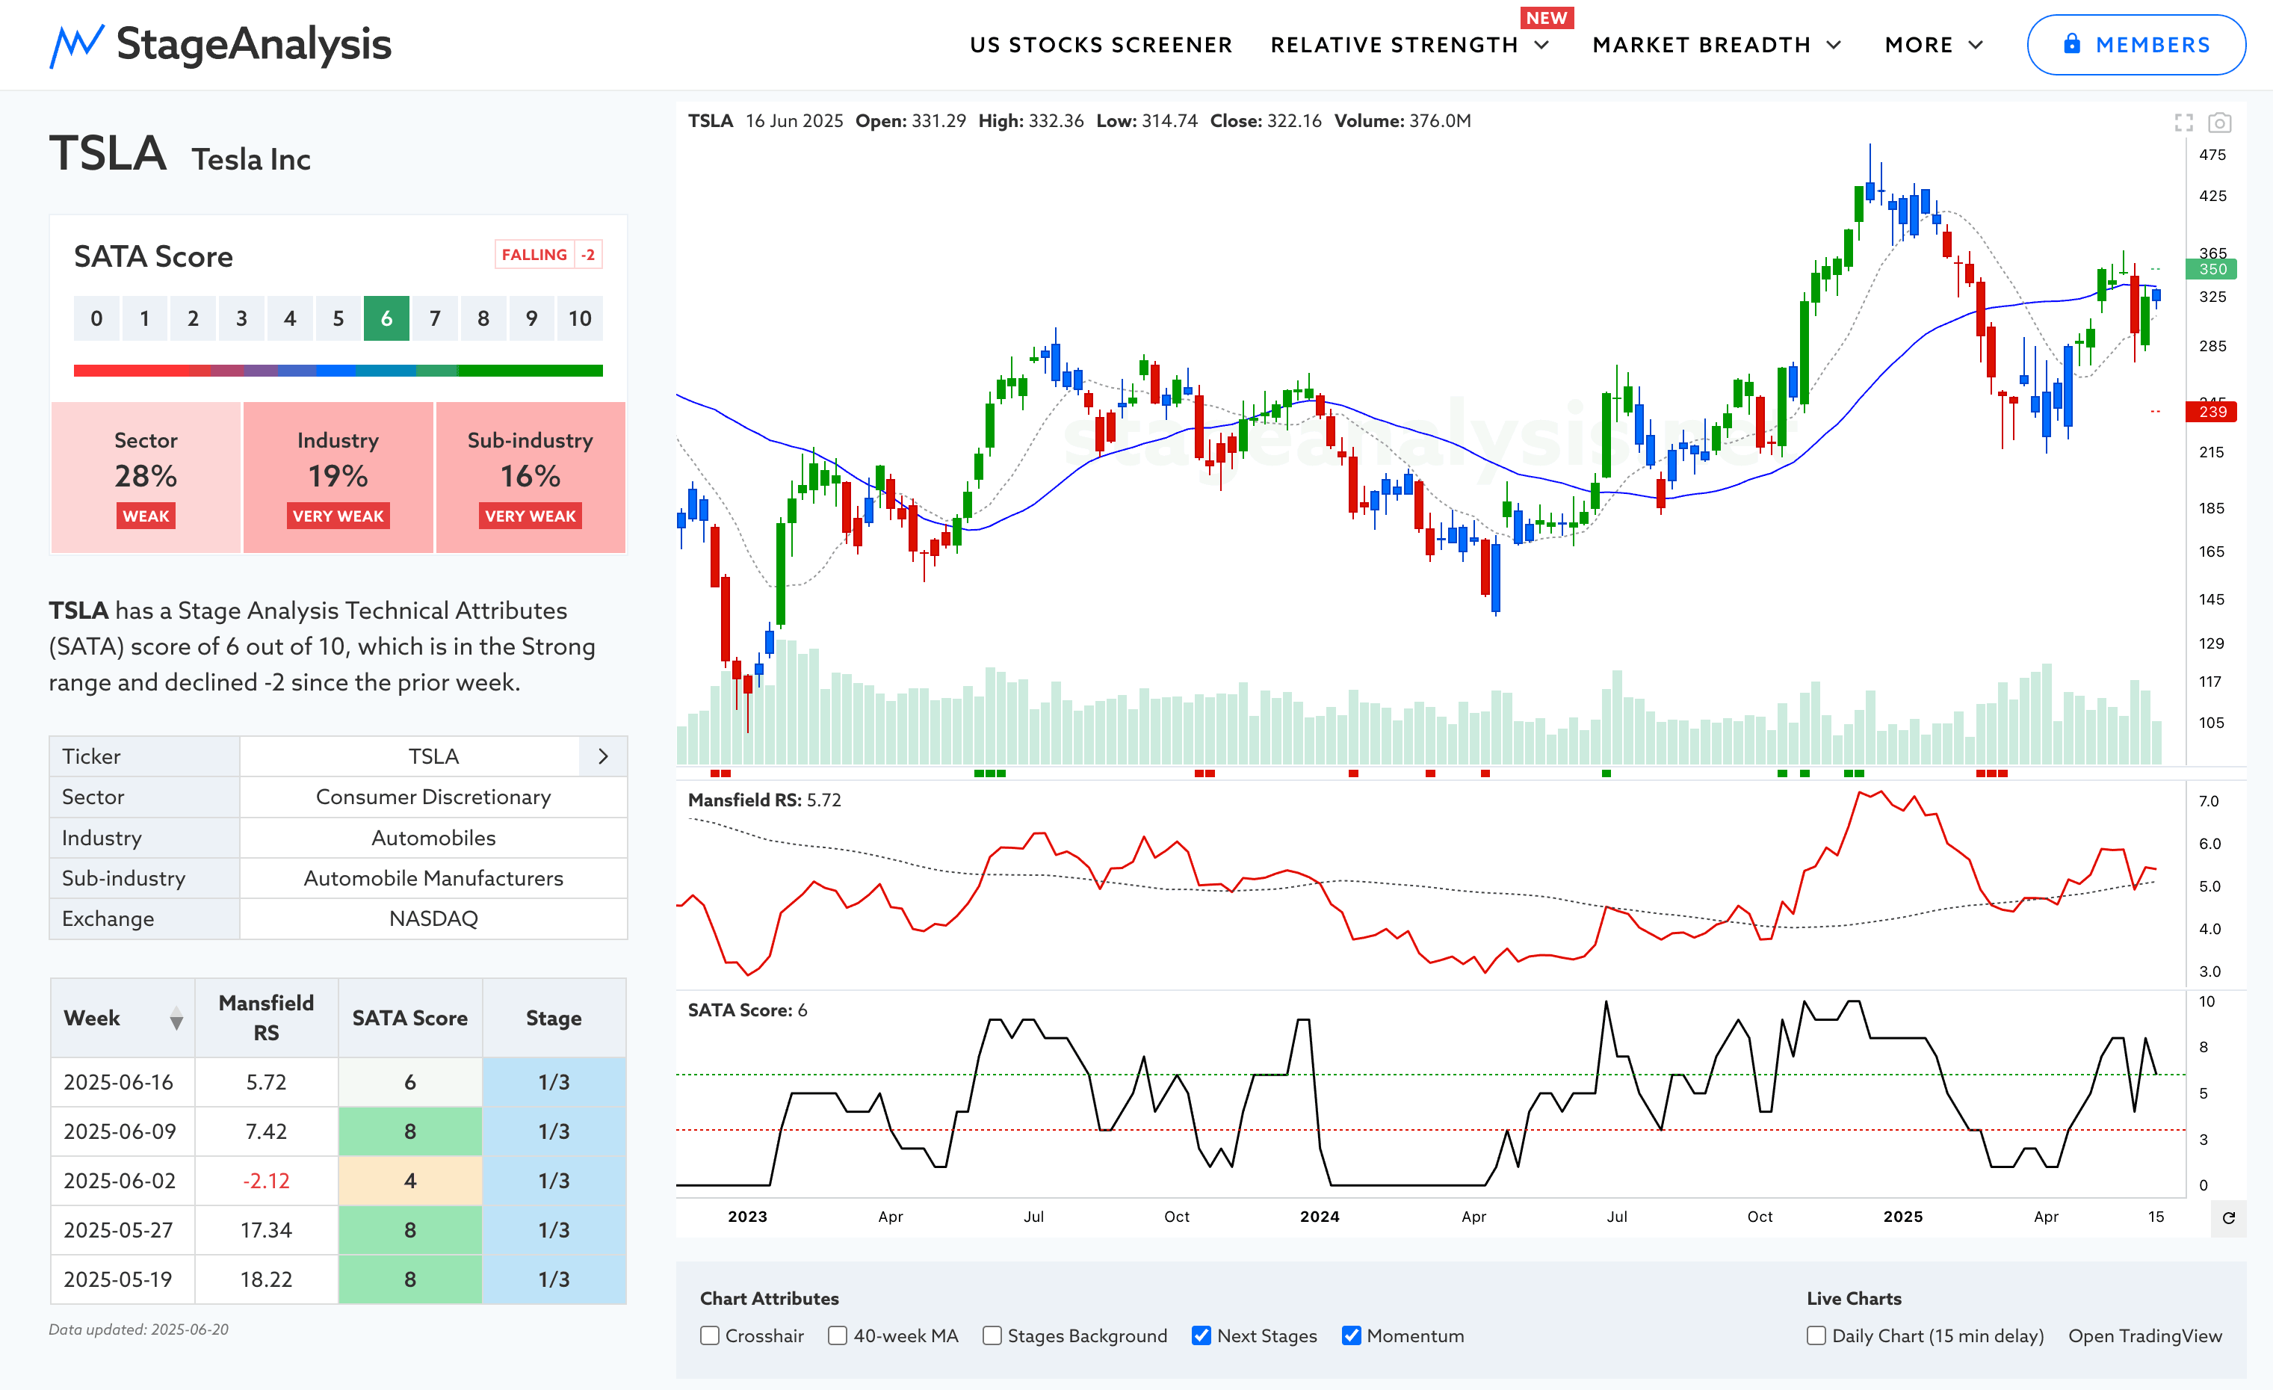Open the Industry 19% VERY WEAK card
This screenshot has height=1390, width=2273.
click(338, 478)
